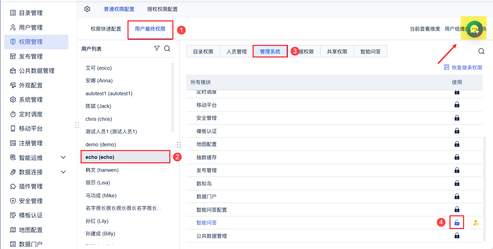Click the search icon above the permissions table

click(481, 51)
